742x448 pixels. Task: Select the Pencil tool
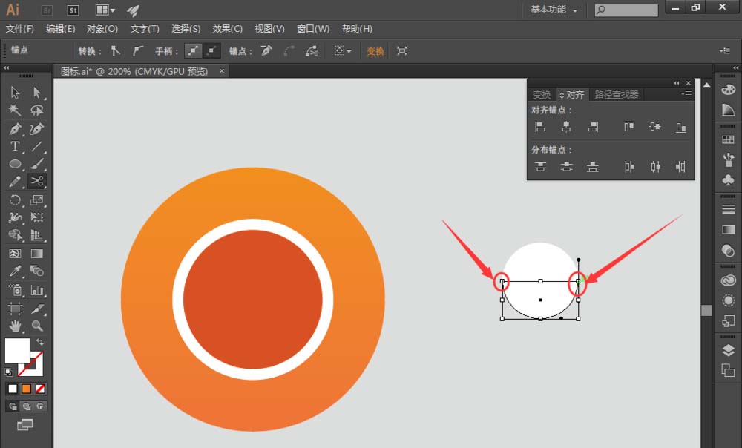click(x=15, y=181)
